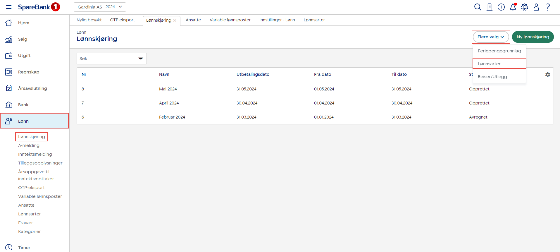Open table column settings gear
This screenshot has width=560, height=252.
click(x=548, y=75)
